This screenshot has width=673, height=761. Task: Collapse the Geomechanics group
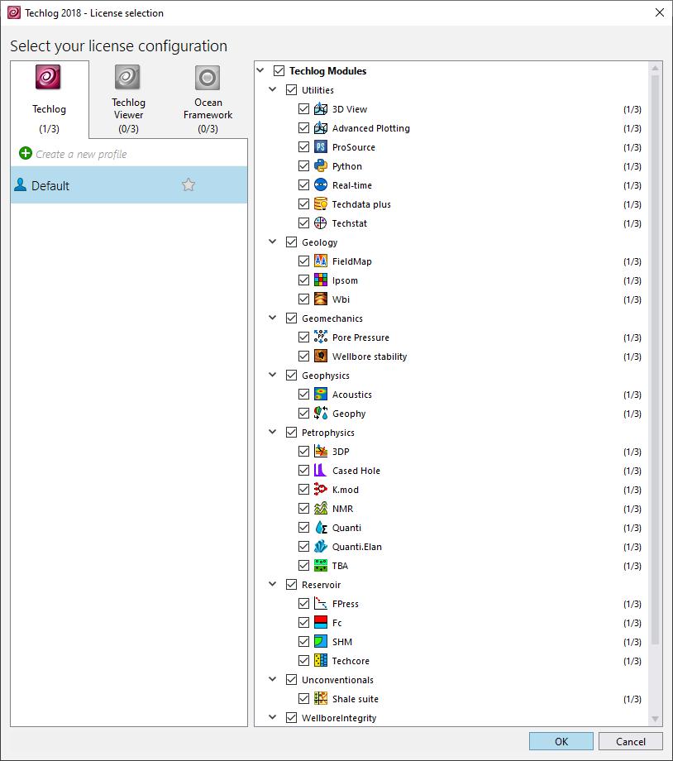(273, 318)
